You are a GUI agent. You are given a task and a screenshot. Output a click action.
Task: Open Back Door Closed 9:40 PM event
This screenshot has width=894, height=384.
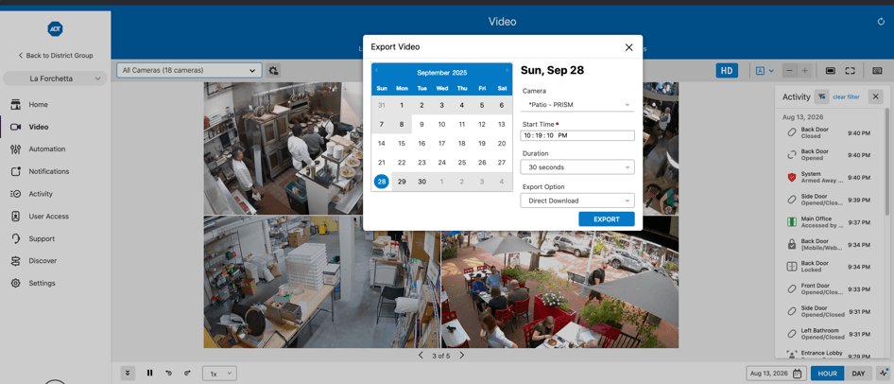(830, 132)
